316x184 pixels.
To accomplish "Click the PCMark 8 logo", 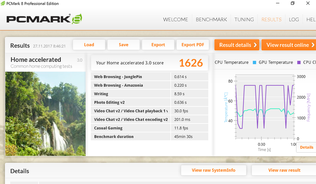I will click(x=44, y=19).
